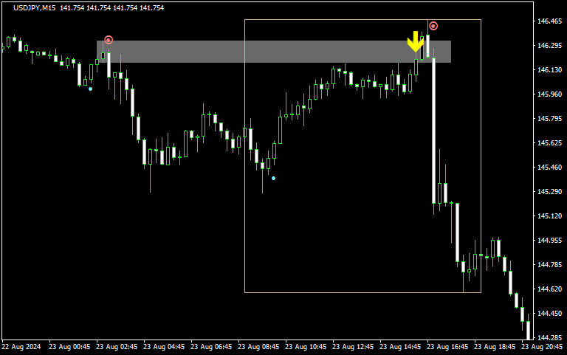
Task: Click the 22 Aug 2024 date label
Action: coord(21,346)
